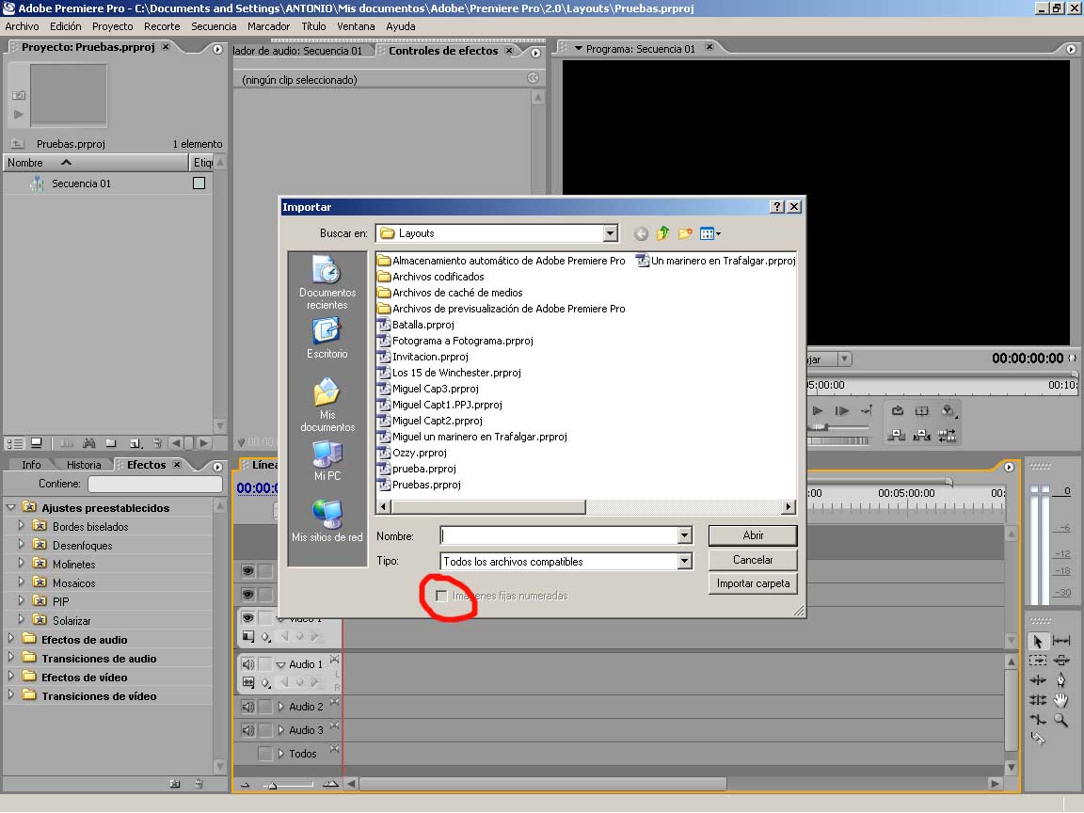The width and height of the screenshot is (1084, 813).
Task: Open the Tipo file type dropdown
Action: tap(684, 562)
